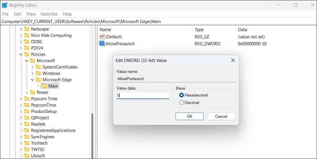Collapse the Microsoft key under Policies

tap(27, 61)
